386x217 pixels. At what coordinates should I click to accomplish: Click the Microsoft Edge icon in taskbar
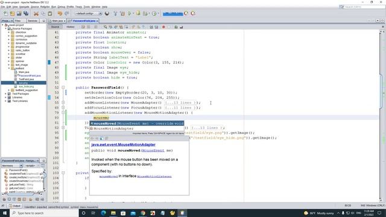[103, 213]
